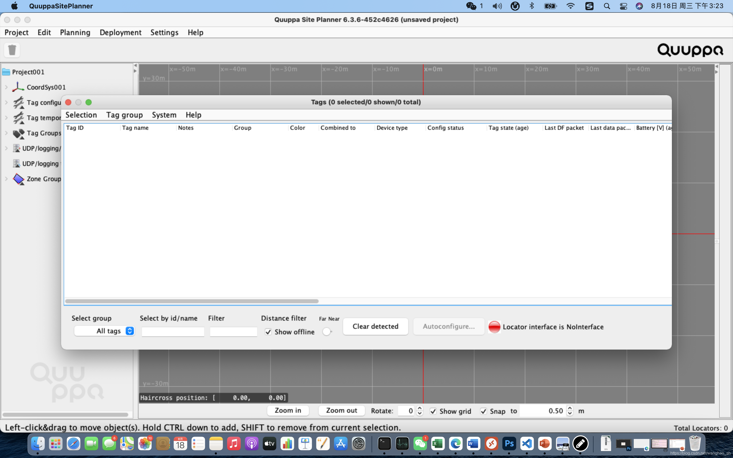The height and width of the screenshot is (458, 733).
Task: Open Visual Studio Code from the dock
Action: (527, 444)
